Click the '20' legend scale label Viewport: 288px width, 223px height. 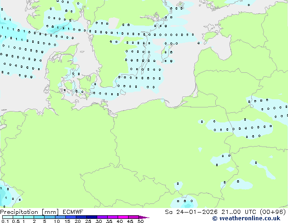point(78,221)
